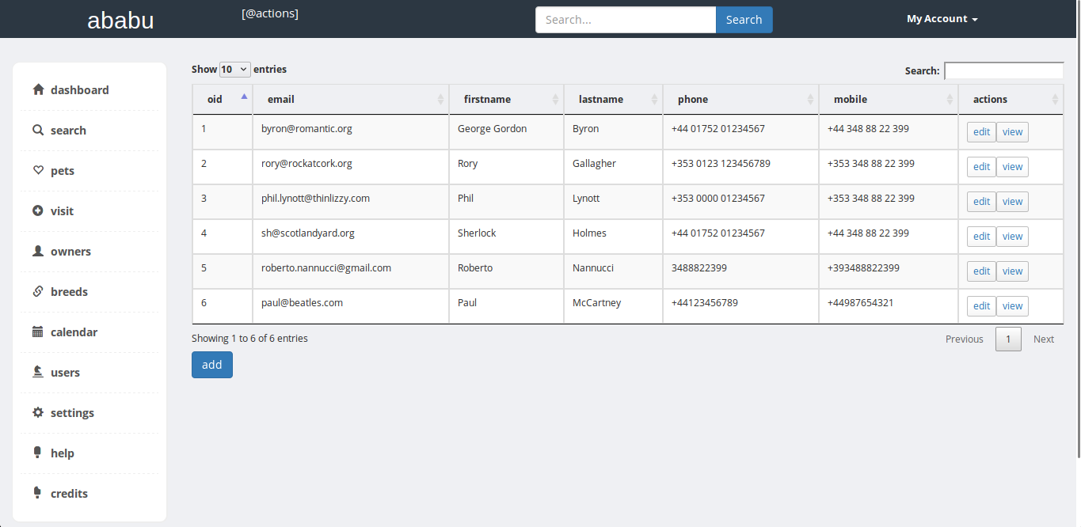
Task: Open the help sidebar entry
Action: tap(62, 453)
